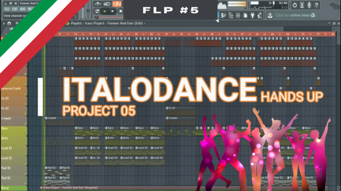341x191 pixels.
Task: Switch between pattern and song mode
Action: coord(97,11)
